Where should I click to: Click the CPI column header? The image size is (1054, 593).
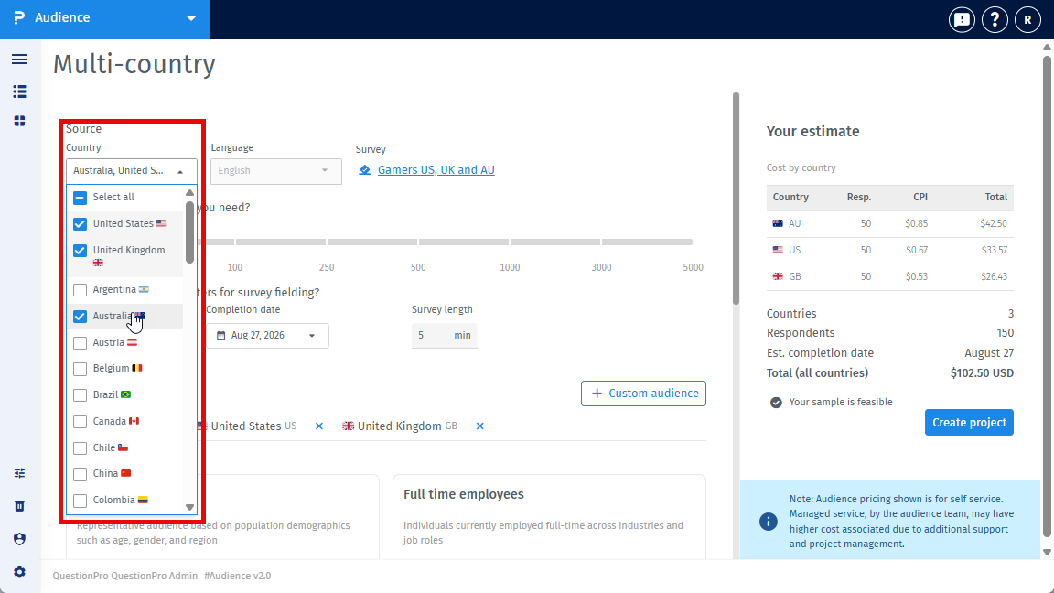920,197
